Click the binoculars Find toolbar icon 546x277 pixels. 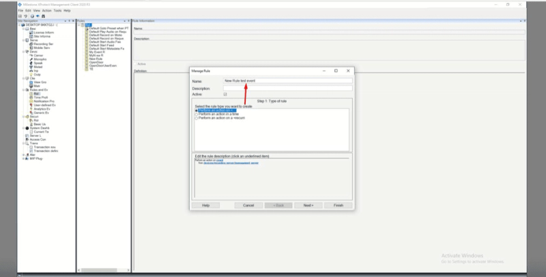[x=43, y=16]
